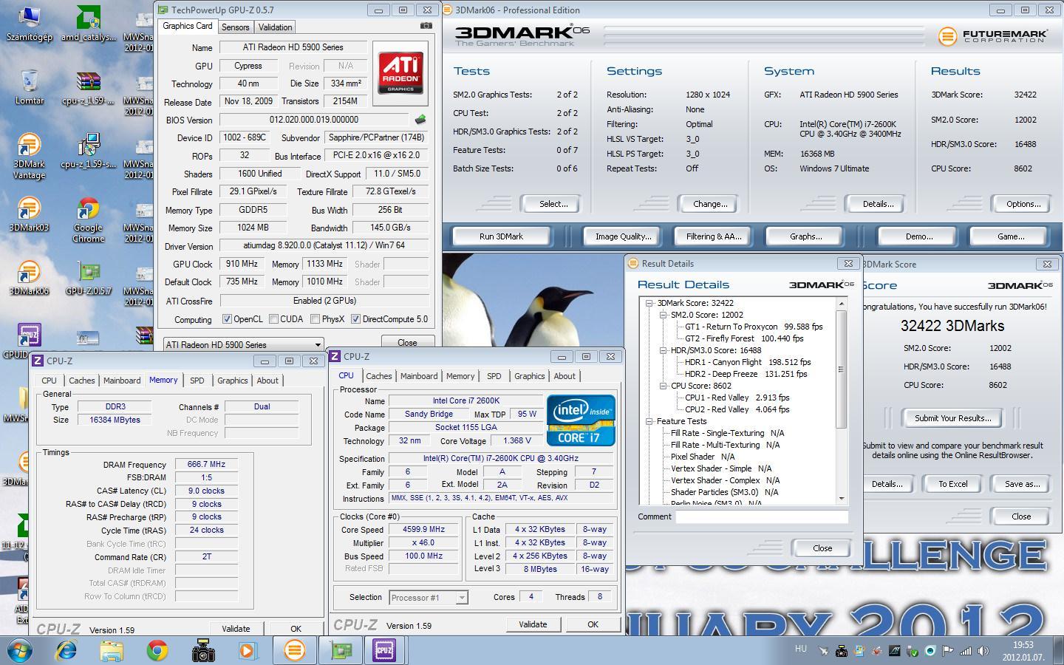The image size is (1064, 665).
Task: Click the Options... button under Results
Action: coord(1023,204)
